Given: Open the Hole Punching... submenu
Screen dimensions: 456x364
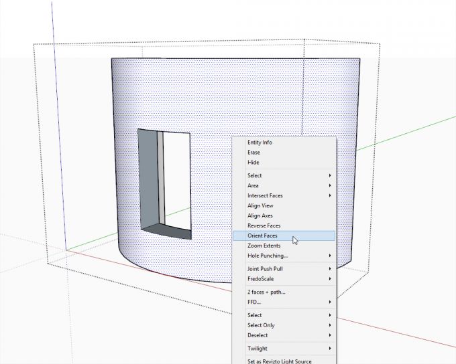Looking at the screenshot, I should [x=267, y=256].
